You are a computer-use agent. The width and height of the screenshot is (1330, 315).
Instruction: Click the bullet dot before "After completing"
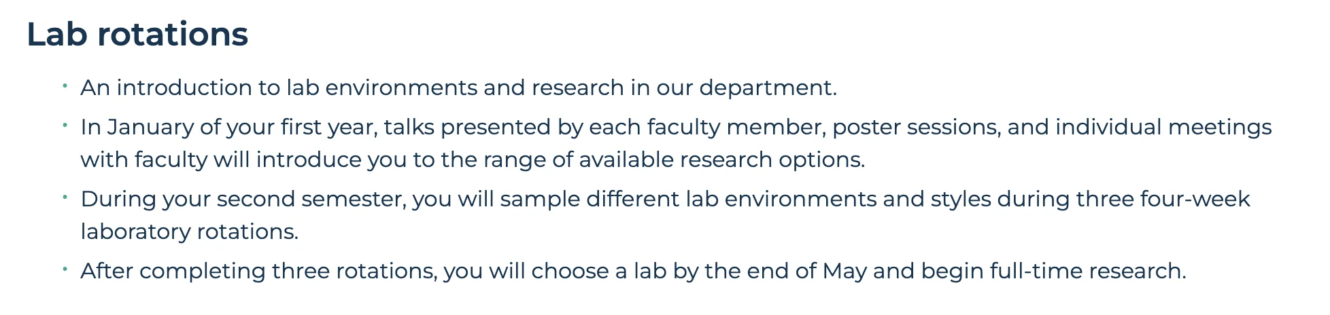coord(65,270)
